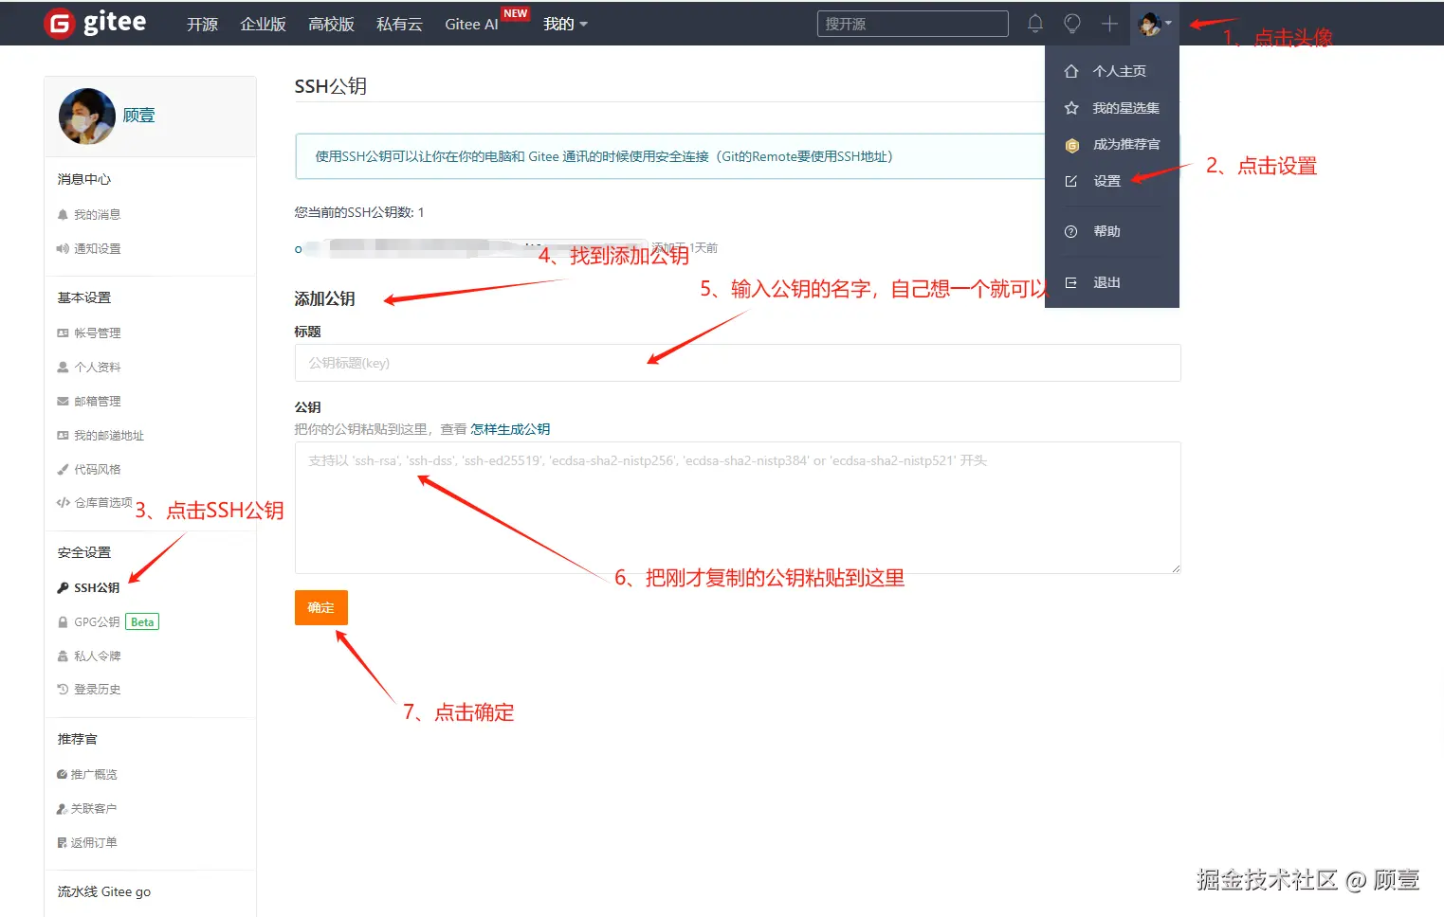Click the Gitee logo
This screenshot has width=1444, height=917.
95,23
